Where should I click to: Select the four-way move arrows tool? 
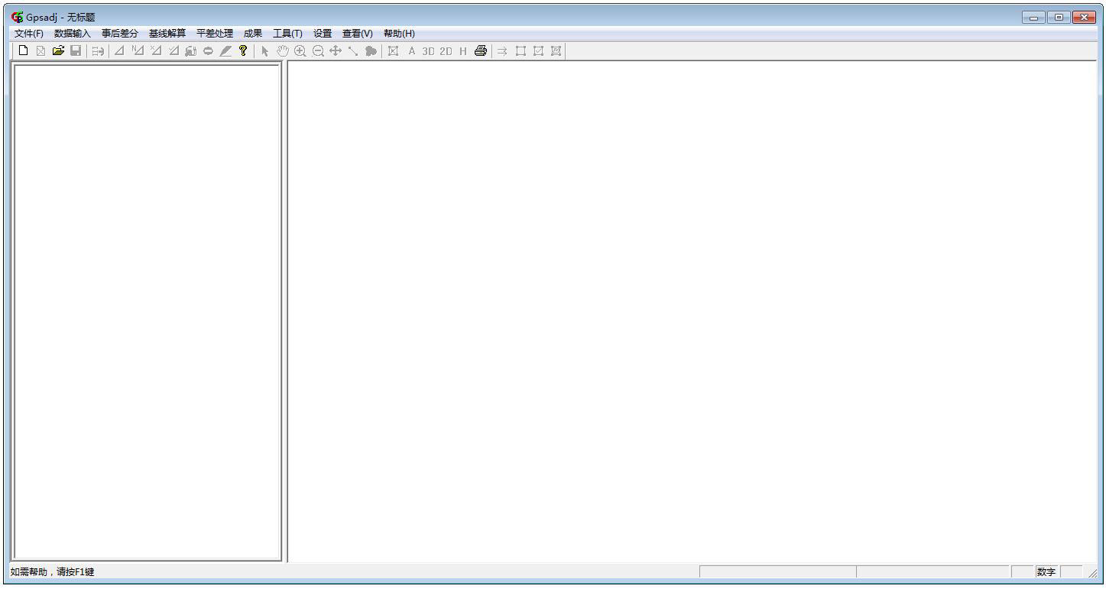[335, 51]
